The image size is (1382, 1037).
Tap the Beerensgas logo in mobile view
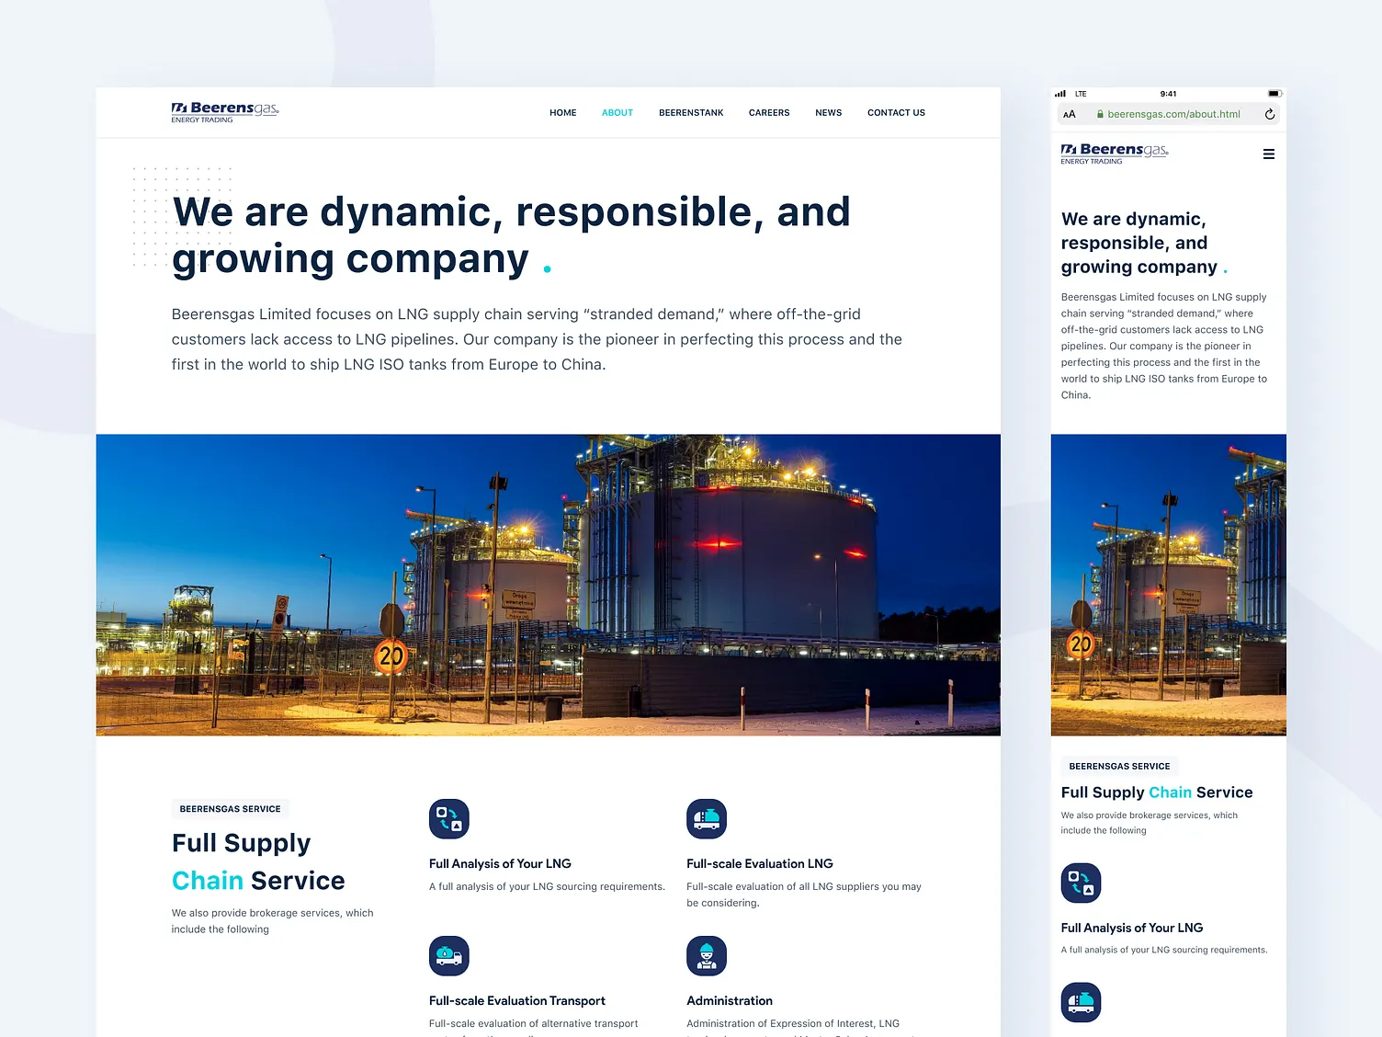click(x=1114, y=154)
